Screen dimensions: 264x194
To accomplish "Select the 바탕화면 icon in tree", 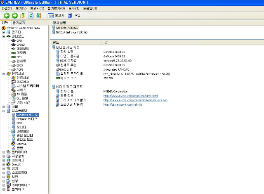I will 13,131.
